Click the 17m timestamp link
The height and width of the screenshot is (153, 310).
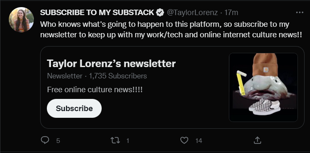pyautogui.click(x=231, y=13)
